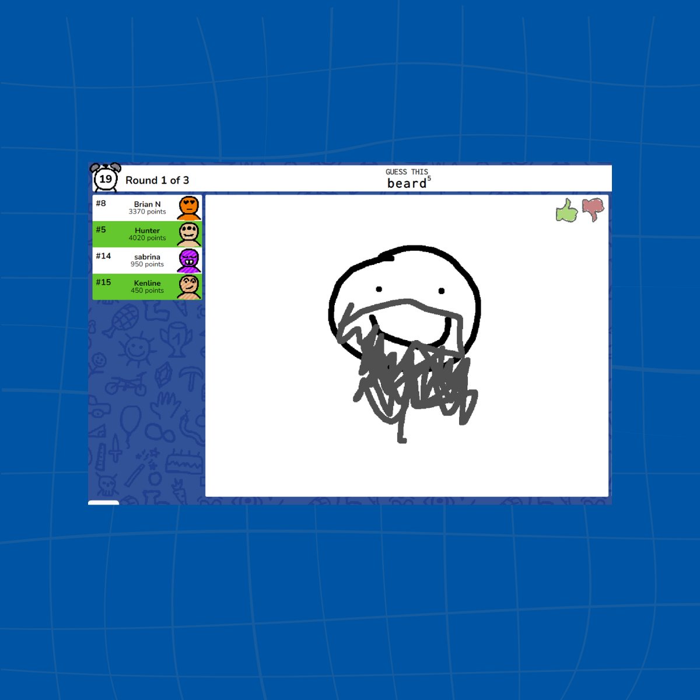Select player name sabrina
The image size is (700, 700).
click(x=147, y=257)
